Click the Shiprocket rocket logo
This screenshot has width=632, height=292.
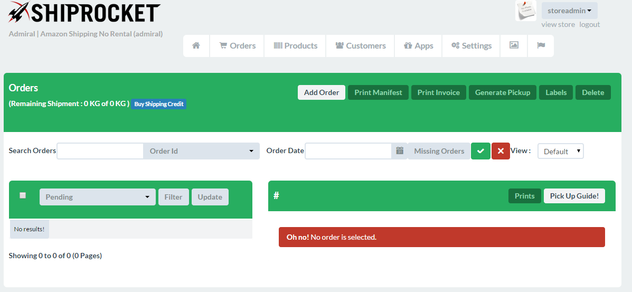pos(19,13)
